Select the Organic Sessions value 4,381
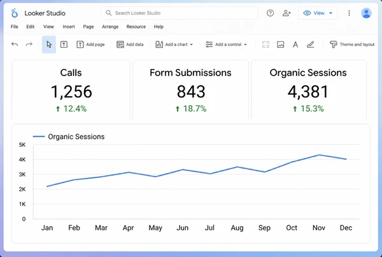Image resolution: width=382 pixels, height=257 pixels. (x=308, y=92)
